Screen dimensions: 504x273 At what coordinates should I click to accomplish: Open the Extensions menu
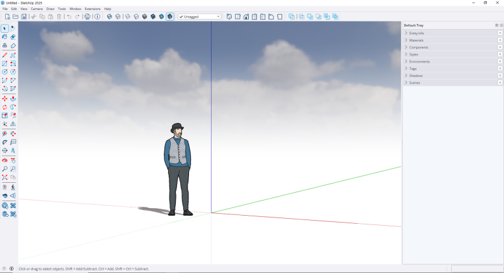click(93, 9)
